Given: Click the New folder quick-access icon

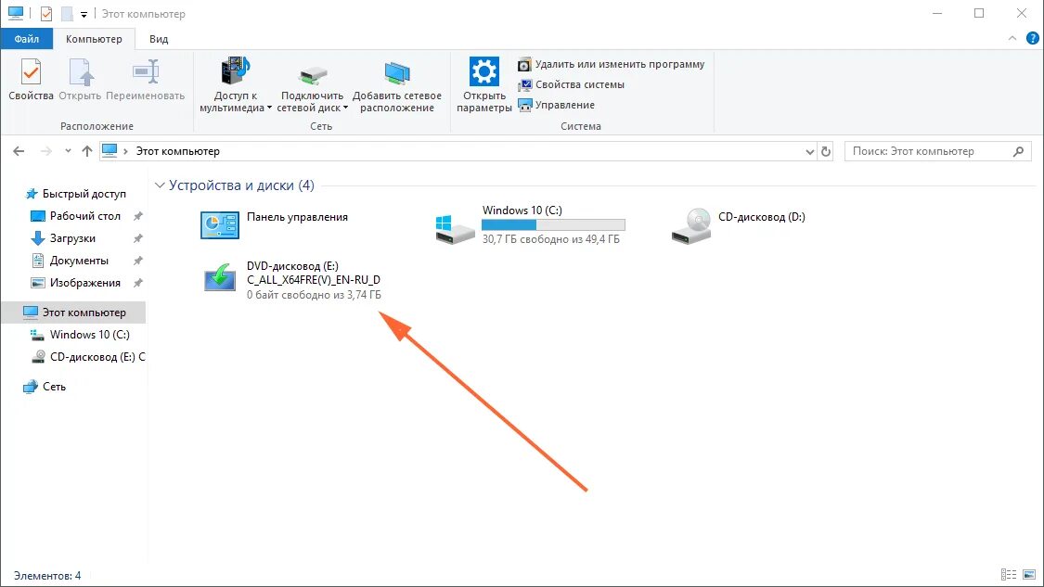Looking at the screenshot, I should (67, 13).
